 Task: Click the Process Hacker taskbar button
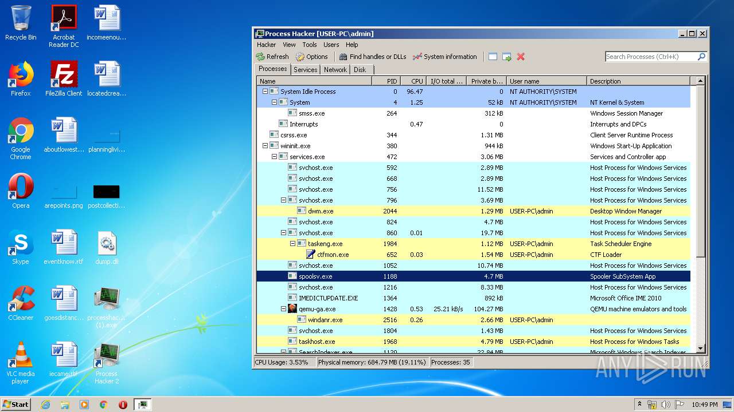142,405
